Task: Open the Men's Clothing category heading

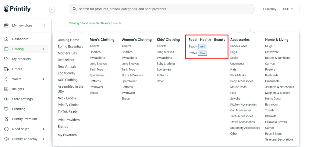Action: point(102,40)
